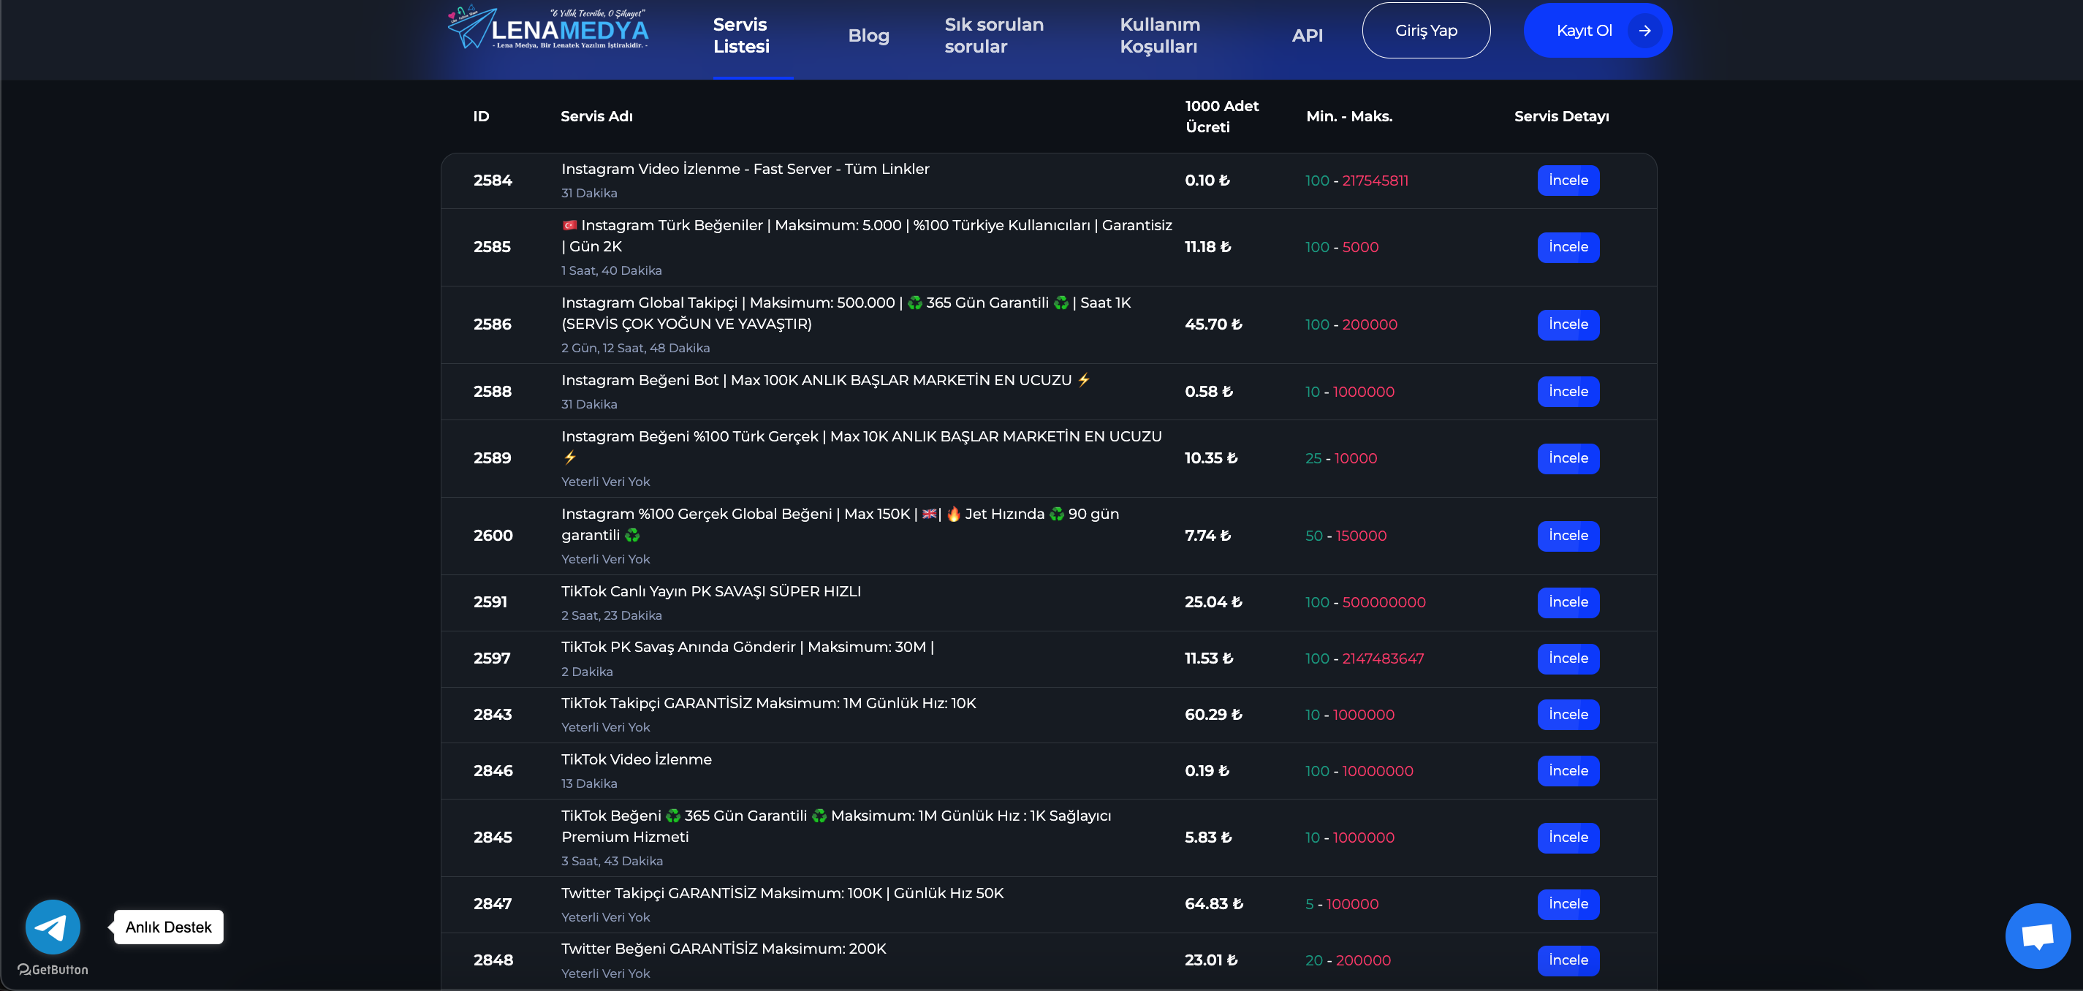Click the Anlık Destek tooltip label
Image resolution: width=2083 pixels, height=991 pixels.
click(168, 927)
